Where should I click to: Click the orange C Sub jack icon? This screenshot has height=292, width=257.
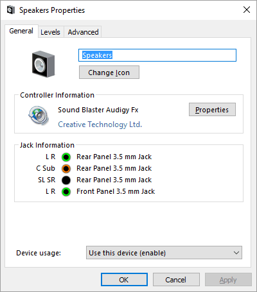coord(66,169)
